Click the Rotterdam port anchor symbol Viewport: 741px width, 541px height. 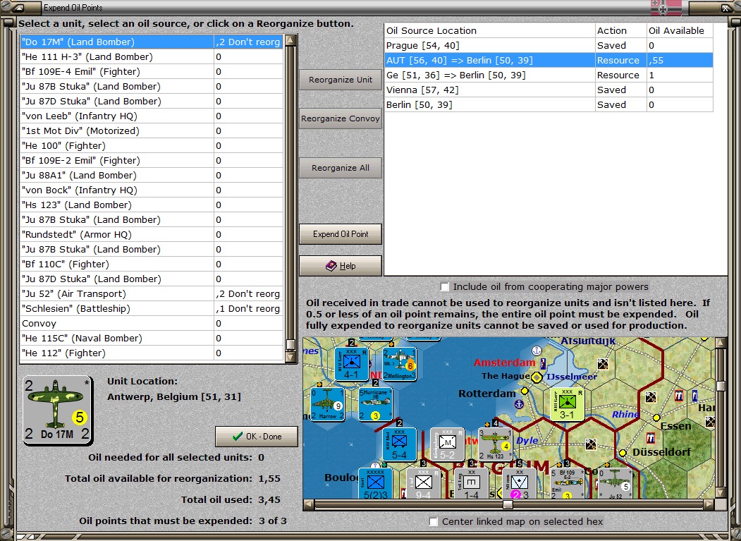(x=519, y=404)
